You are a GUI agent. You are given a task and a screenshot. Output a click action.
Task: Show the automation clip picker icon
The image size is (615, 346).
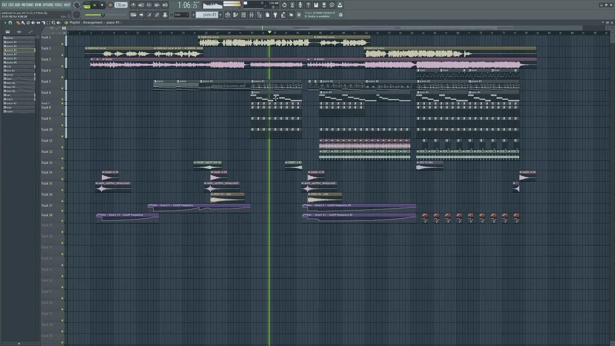click(30, 32)
